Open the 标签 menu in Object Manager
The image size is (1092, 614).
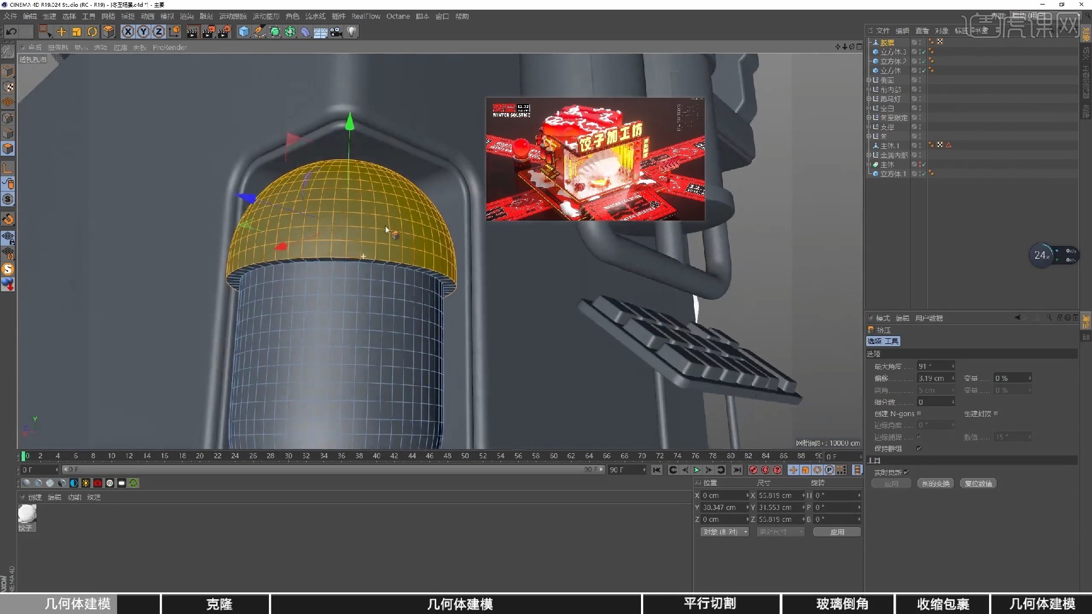(961, 31)
